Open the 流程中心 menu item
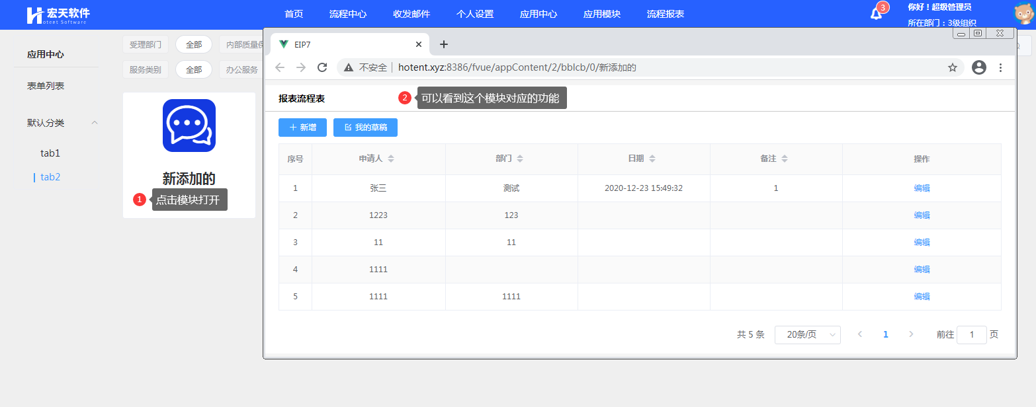Viewport: 1036px width, 407px height. pos(348,14)
